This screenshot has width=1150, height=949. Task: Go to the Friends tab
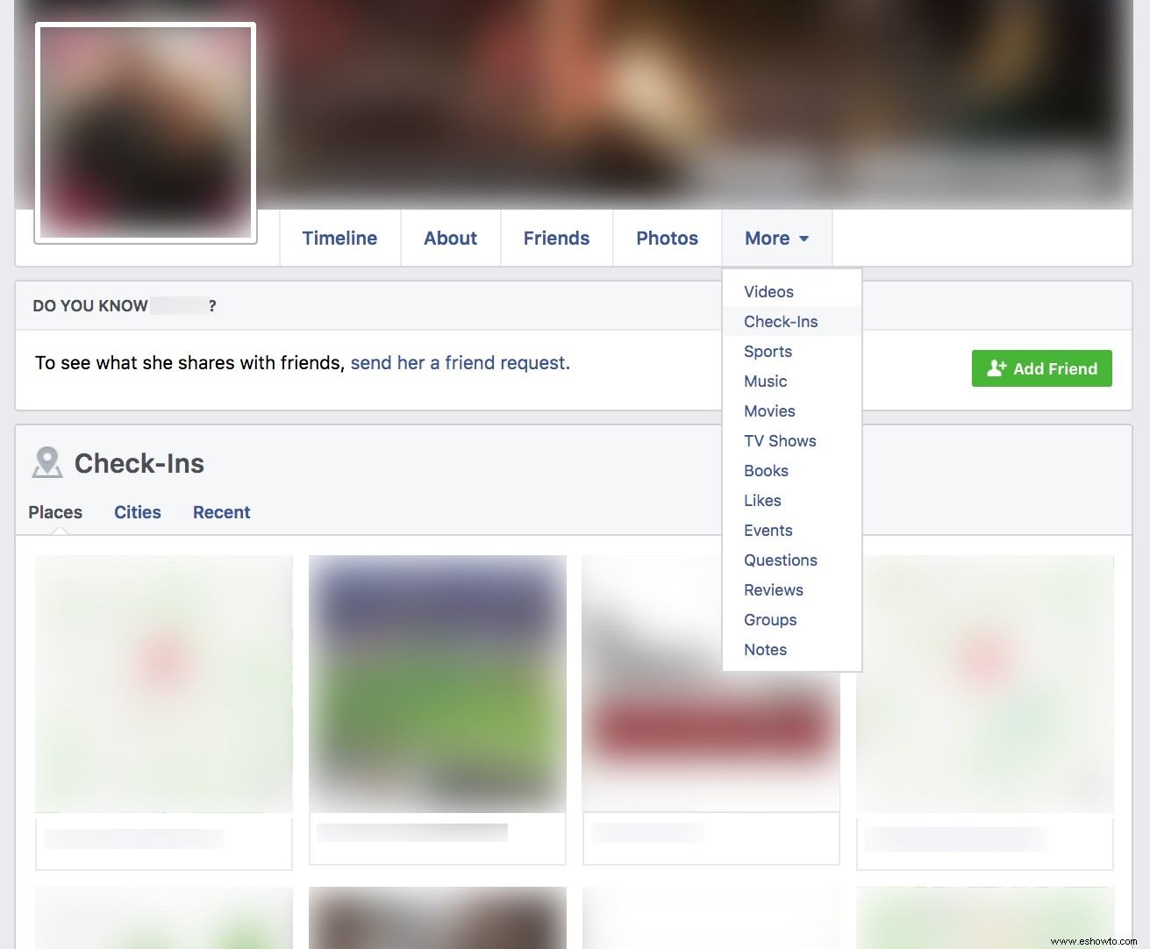click(556, 238)
